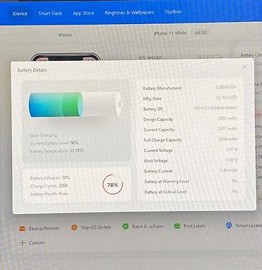Viewport: 262px width, 270px height.
Task: Select the Print Labels text
Action: (195, 226)
